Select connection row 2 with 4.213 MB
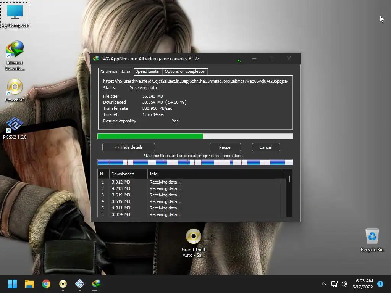This screenshot has height=293, width=391. coord(189,188)
